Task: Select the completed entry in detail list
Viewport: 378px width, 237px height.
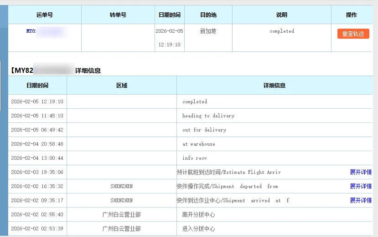Action: 195,101
